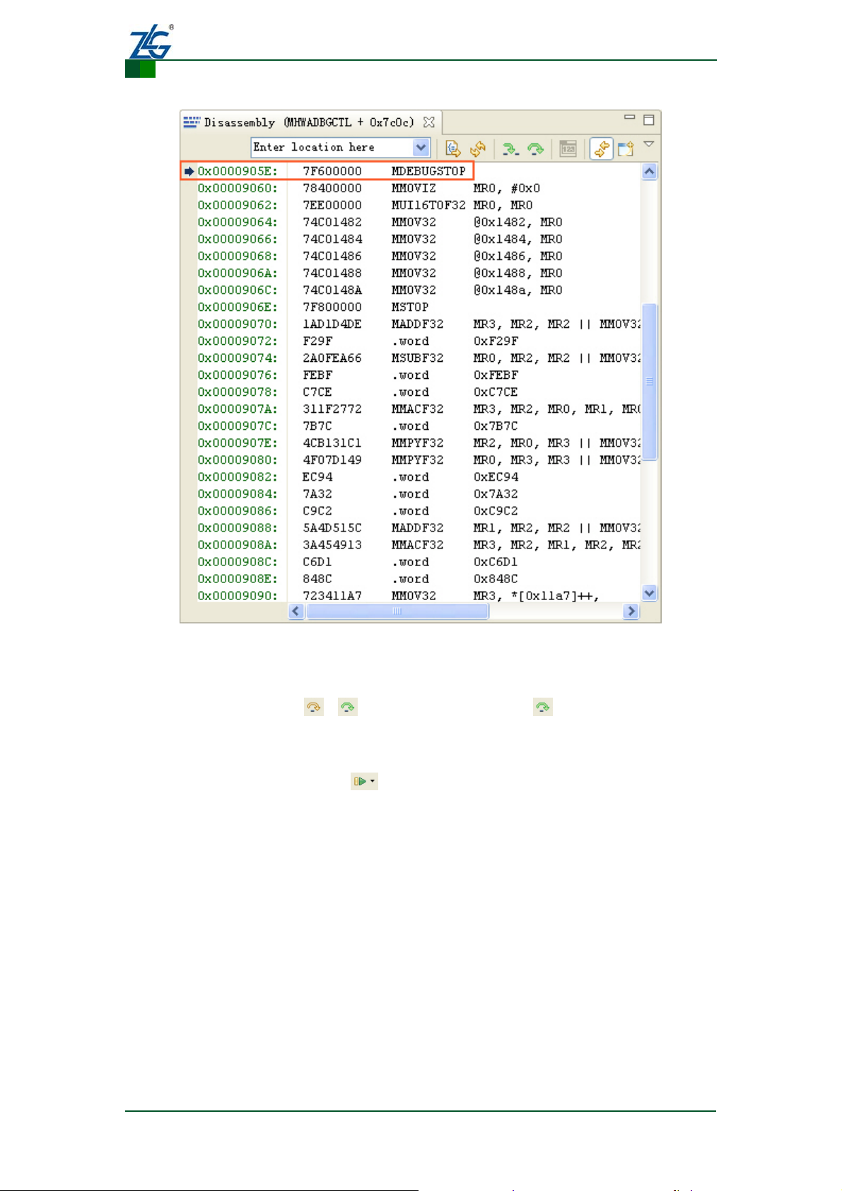Select the MDEBUGSTOP instruction
842x1191 pixels.
pyautogui.click(x=428, y=171)
